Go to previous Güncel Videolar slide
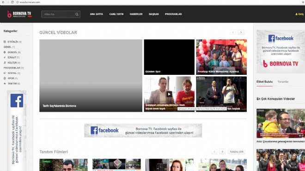This screenshot has width=305, height=171. tap(233, 32)
